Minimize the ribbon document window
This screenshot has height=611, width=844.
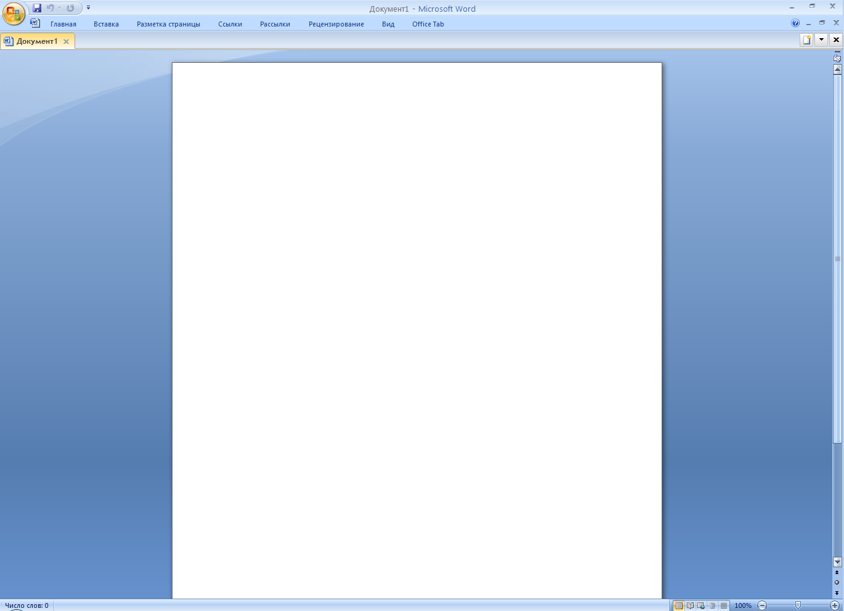pos(808,23)
